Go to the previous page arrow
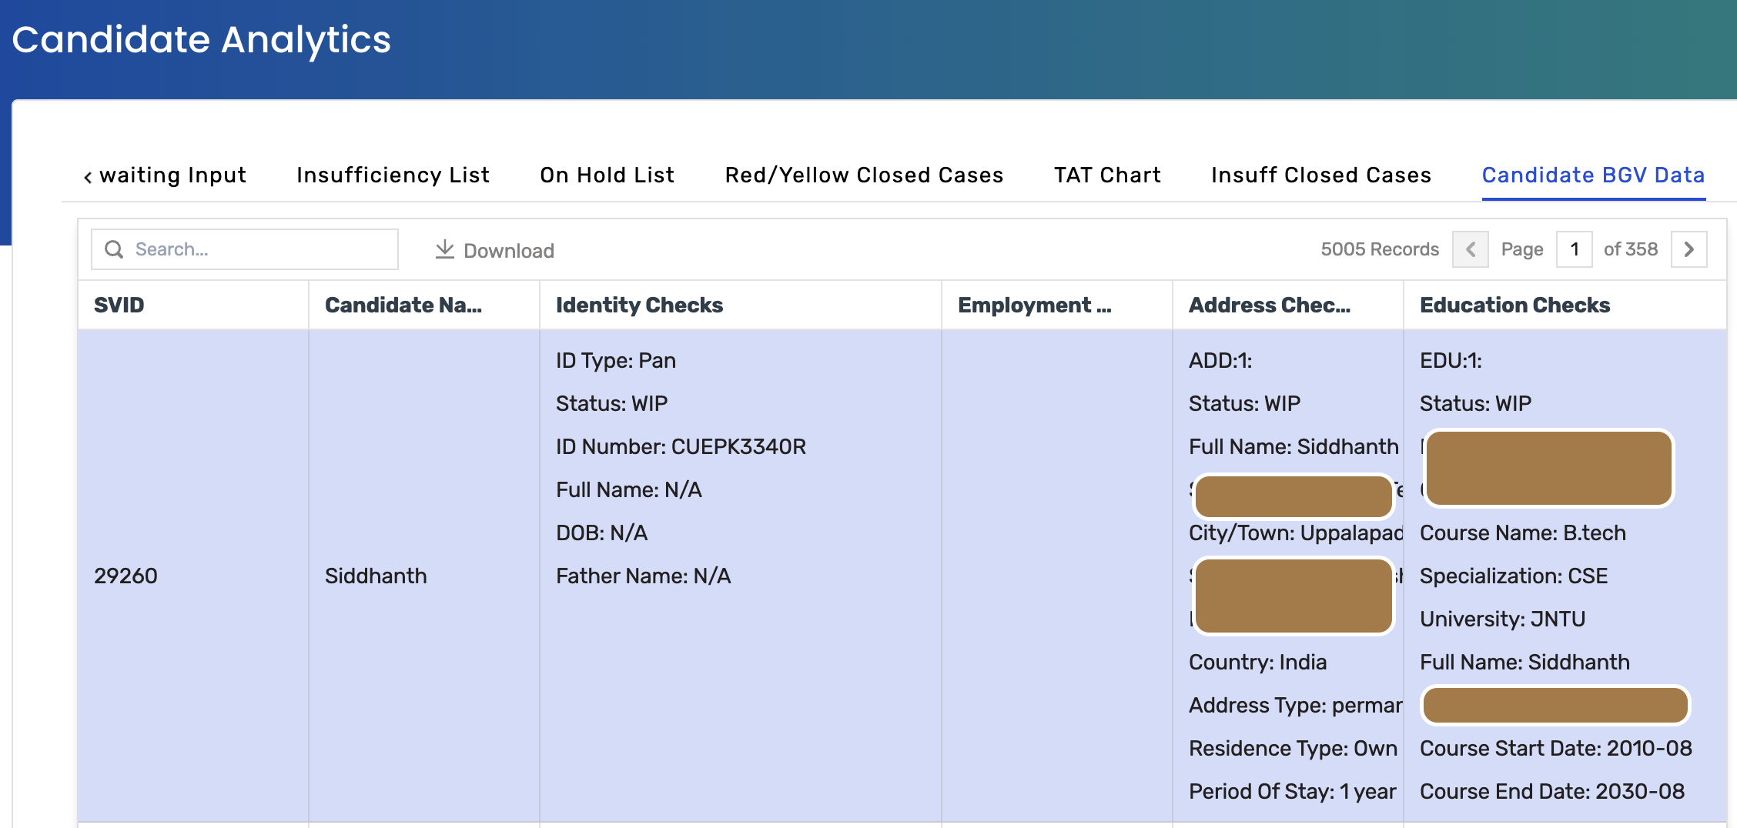 point(1470,249)
